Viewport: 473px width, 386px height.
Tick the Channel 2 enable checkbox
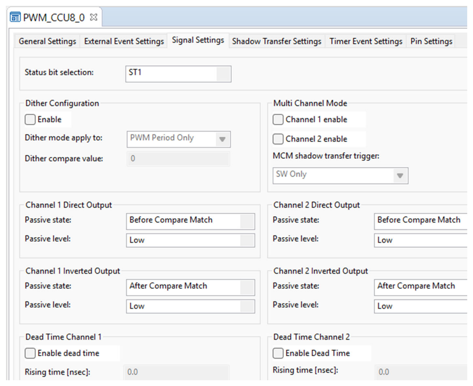[x=278, y=139]
